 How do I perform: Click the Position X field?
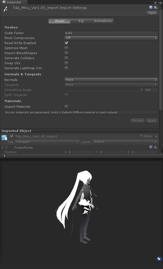(81, 152)
